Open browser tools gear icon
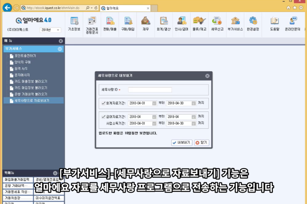 tap(301, 8)
